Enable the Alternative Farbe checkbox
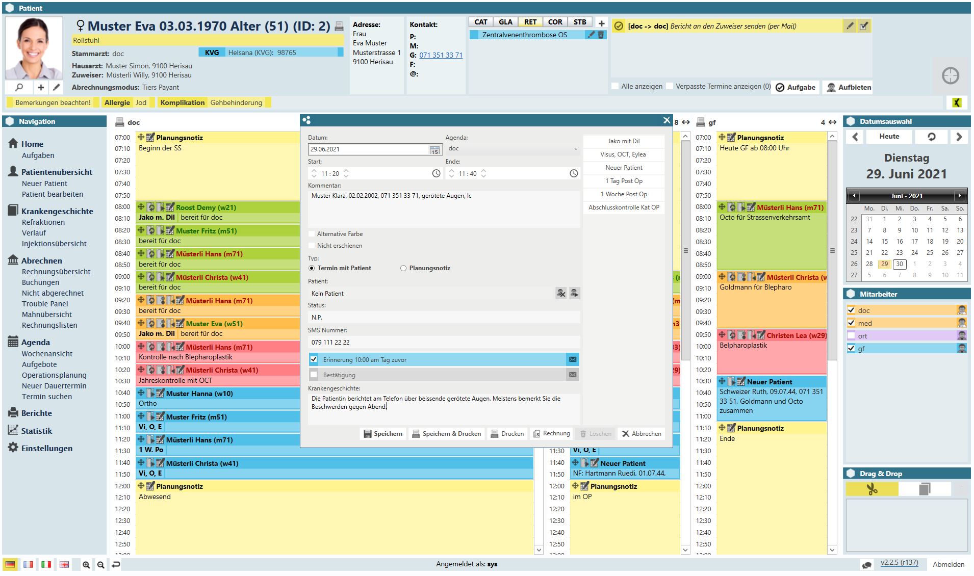This screenshot has width=974, height=576. (x=312, y=234)
